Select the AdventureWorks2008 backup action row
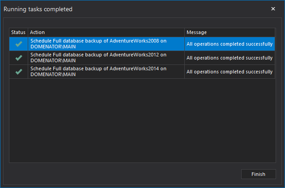285x188 pixels. (x=98, y=44)
